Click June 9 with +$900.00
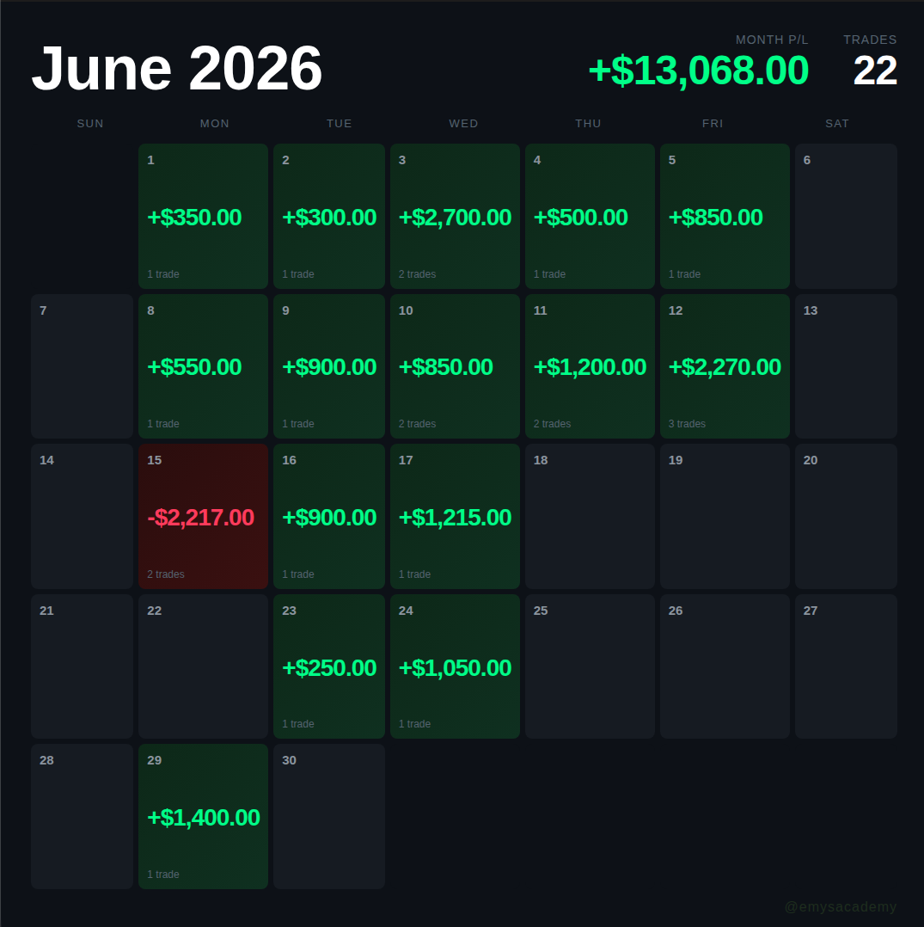The image size is (924, 927). [x=329, y=366]
